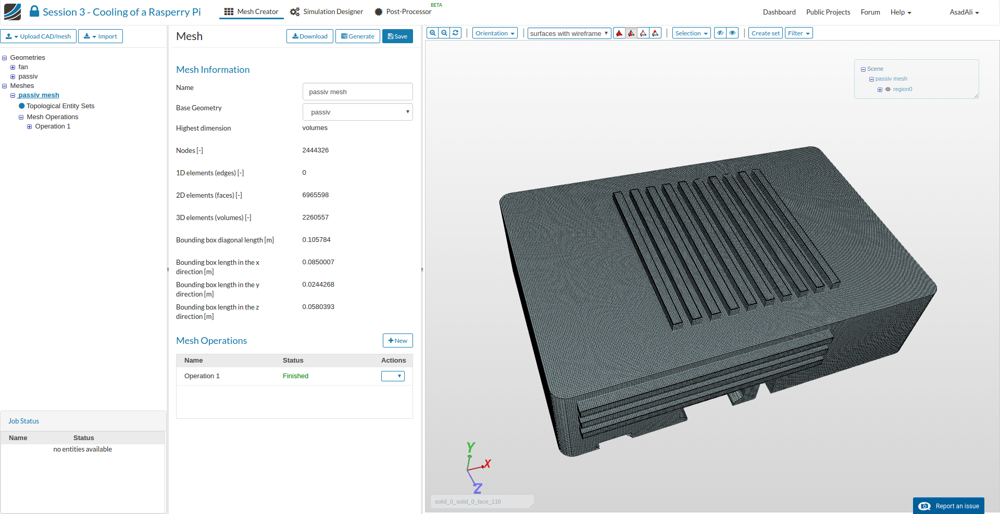Click the SimScale logo icon

click(x=12, y=11)
